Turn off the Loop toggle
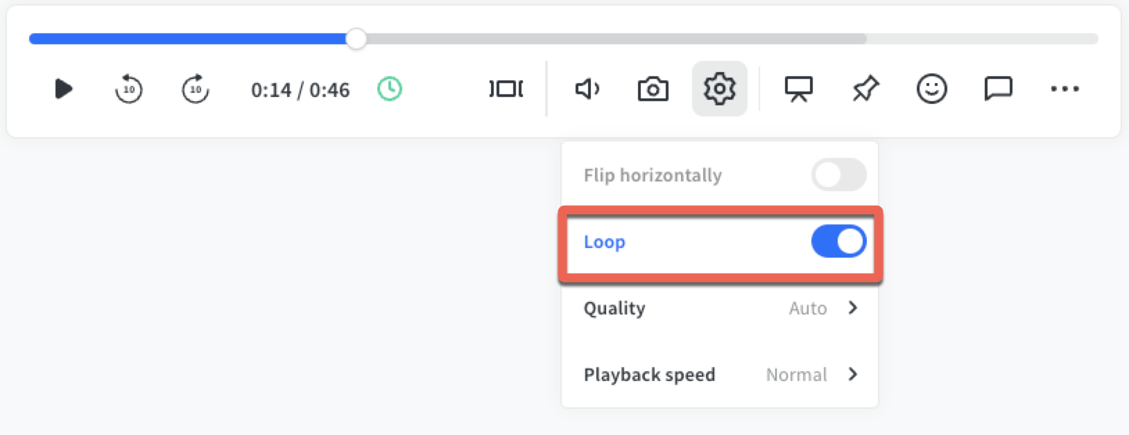Screen dimensions: 1129x435 pos(838,242)
